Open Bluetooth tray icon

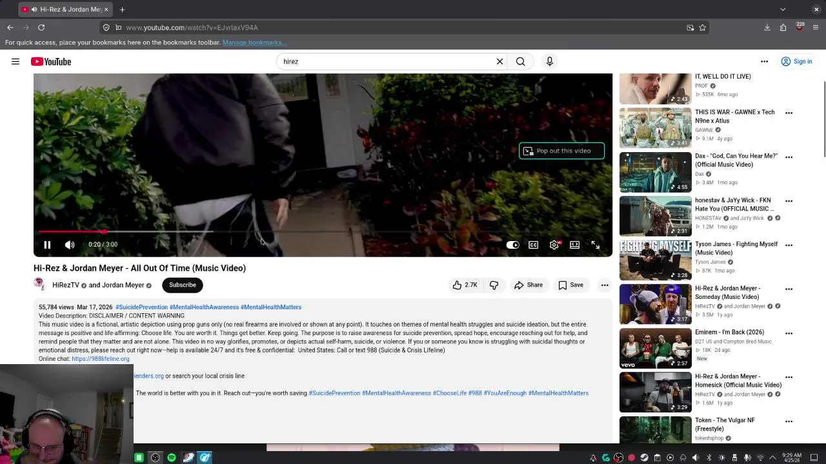tap(709, 458)
